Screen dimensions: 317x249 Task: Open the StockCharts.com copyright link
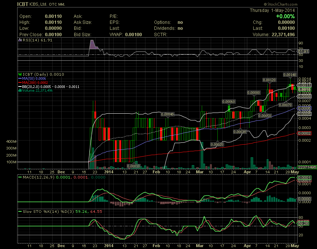coord(280,4)
